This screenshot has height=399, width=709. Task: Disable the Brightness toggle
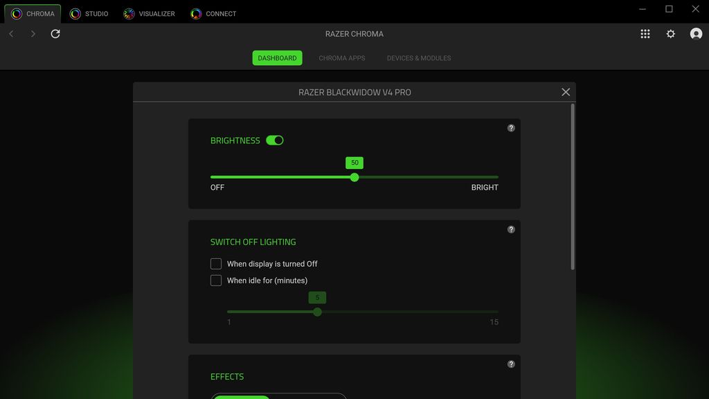pos(274,140)
